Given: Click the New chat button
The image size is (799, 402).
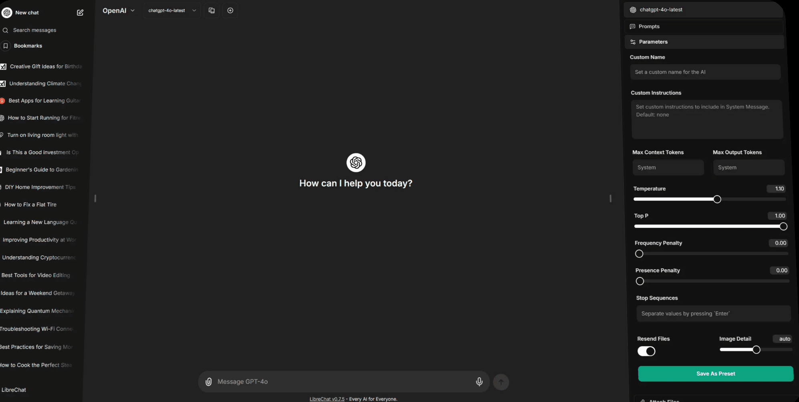Looking at the screenshot, I should 27,13.
